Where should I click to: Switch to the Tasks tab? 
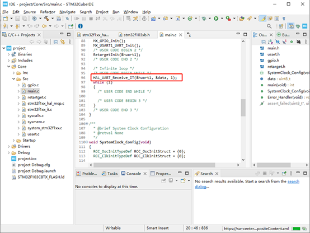[110, 174]
